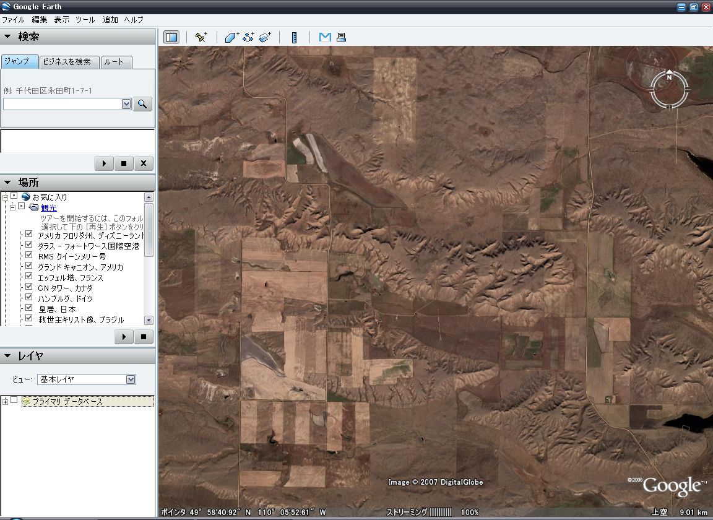Click the Google logo on the map

pyautogui.click(x=672, y=487)
